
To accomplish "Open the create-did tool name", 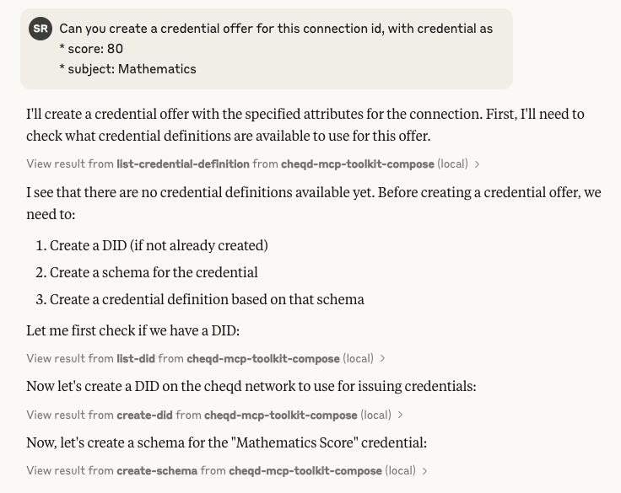I will pyautogui.click(x=144, y=415).
